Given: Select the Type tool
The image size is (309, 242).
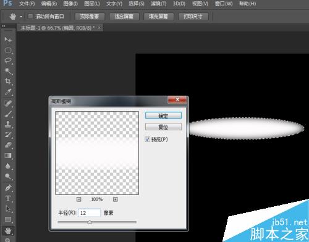Looking at the screenshot, I should tap(8, 198).
